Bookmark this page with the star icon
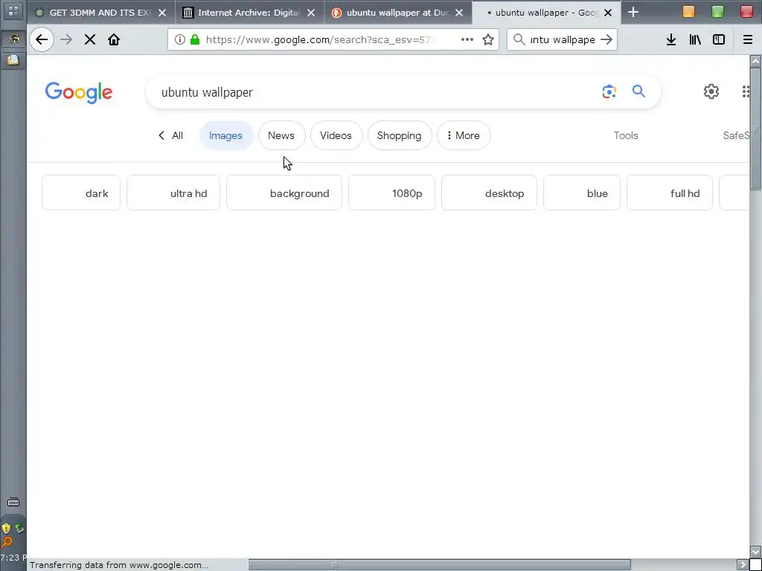 point(488,39)
